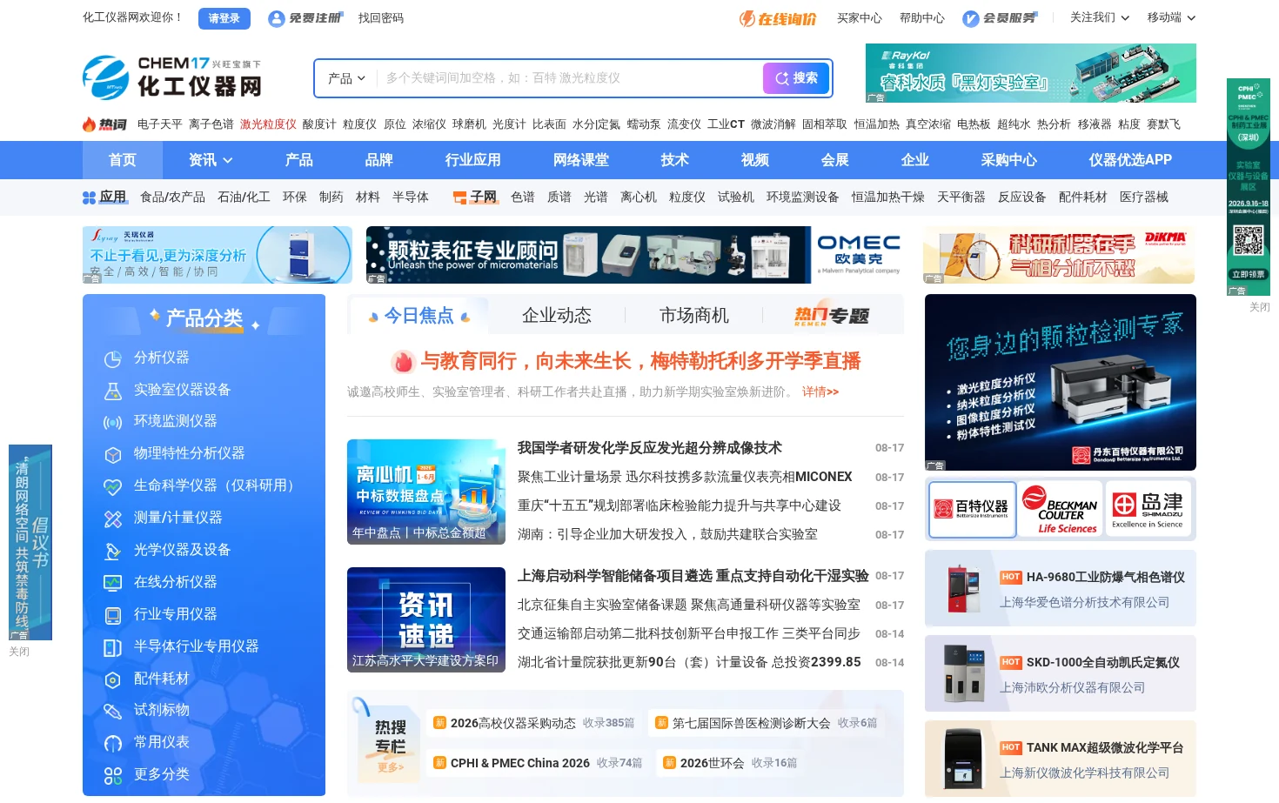
Task: Go to 首页 in the navigation bar
Action: pyautogui.click(x=123, y=160)
